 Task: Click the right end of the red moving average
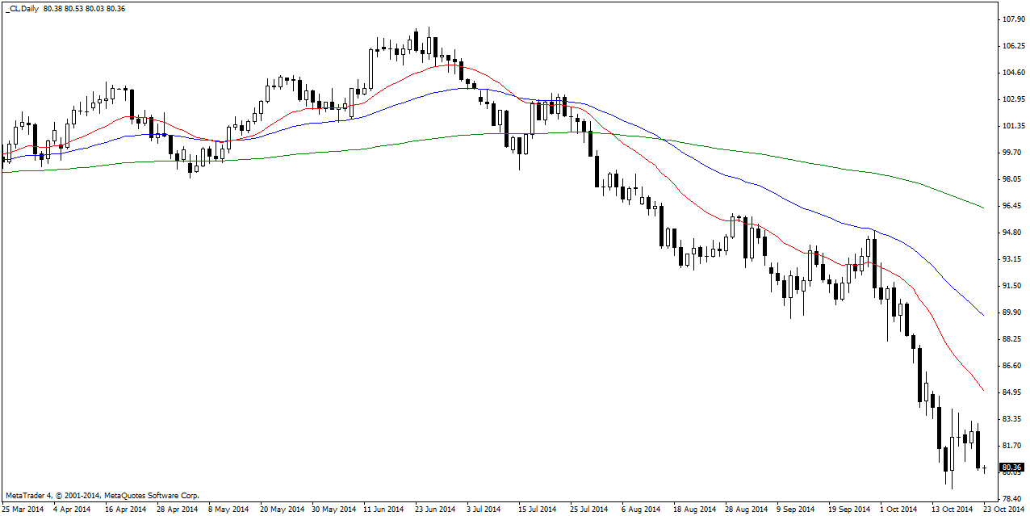(x=983, y=391)
